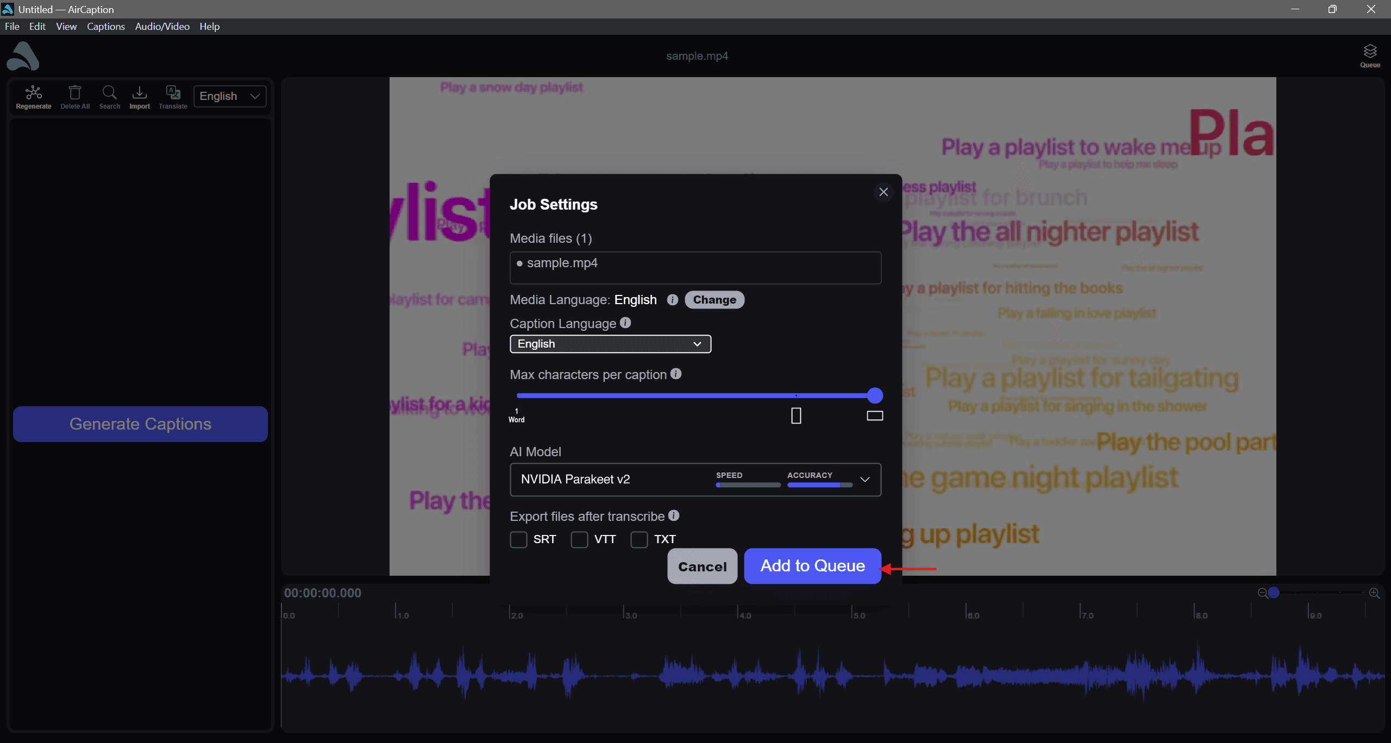The image size is (1391, 743).
Task: Click the portrait orientation icon under slider
Action: pyautogui.click(x=796, y=415)
